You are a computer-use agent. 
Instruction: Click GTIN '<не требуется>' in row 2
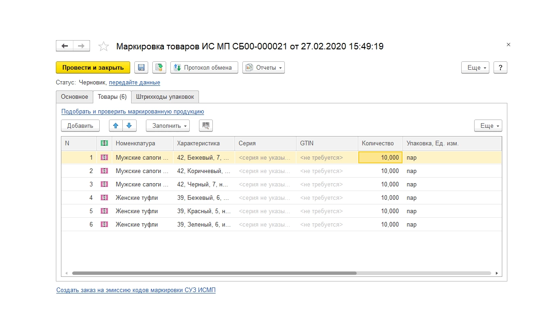[327, 171]
